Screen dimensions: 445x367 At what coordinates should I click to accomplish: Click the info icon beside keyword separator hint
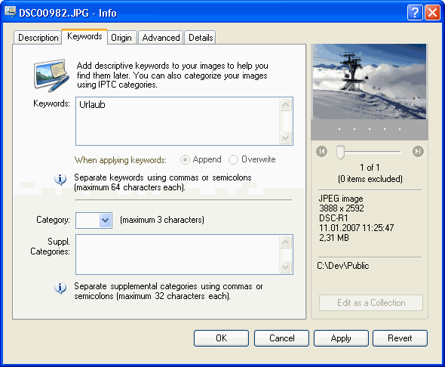tap(60, 179)
